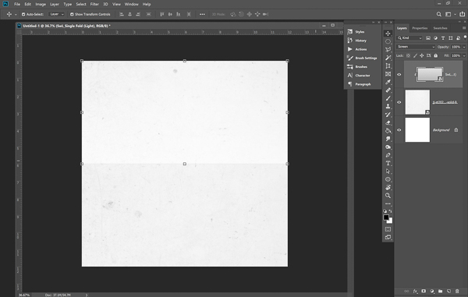468x297 pixels.
Task: Hide the Background layer visibility eye
Action: point(399,130)
